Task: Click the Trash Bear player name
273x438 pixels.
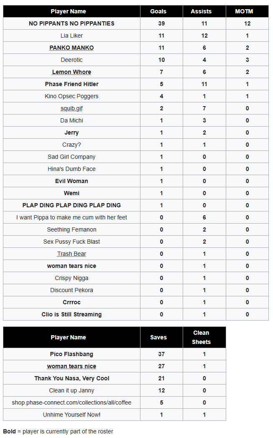Action: click(71, 254)
